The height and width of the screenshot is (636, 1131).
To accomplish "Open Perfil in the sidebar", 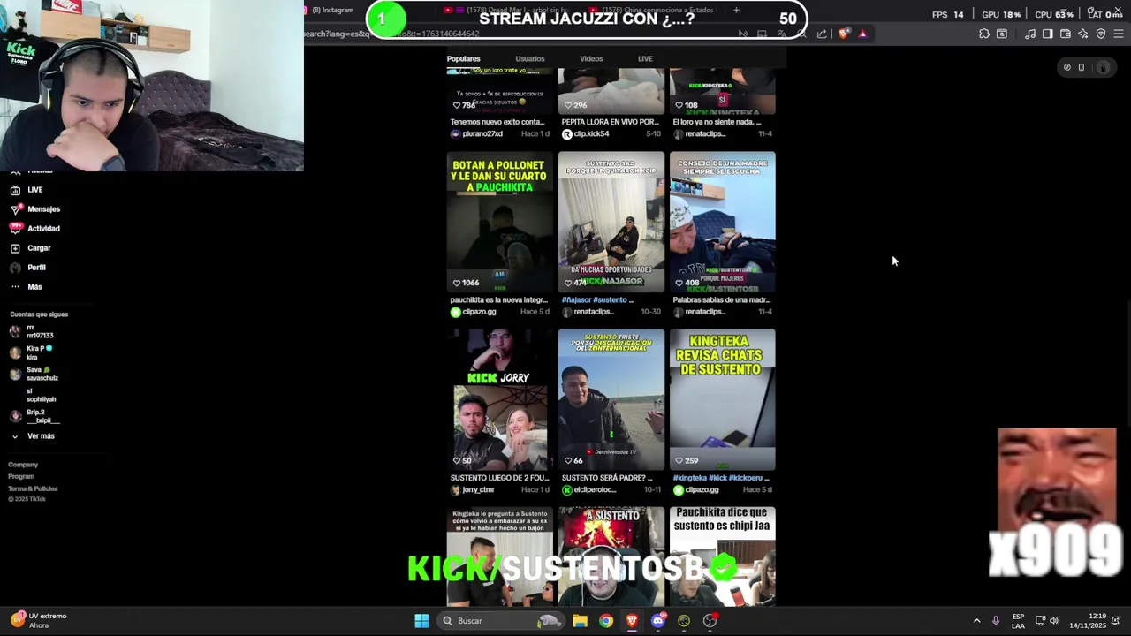I will point(27,268).
